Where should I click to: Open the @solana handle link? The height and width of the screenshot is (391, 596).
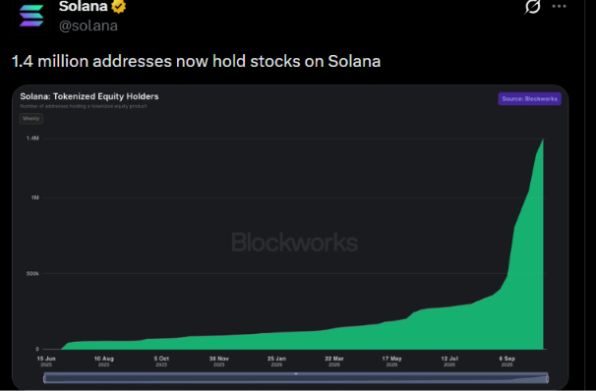(x=89, y=26)
